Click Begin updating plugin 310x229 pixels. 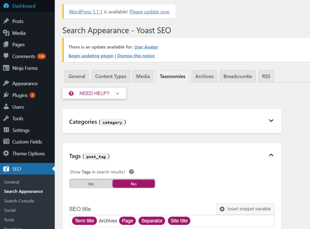coord(91,55)
